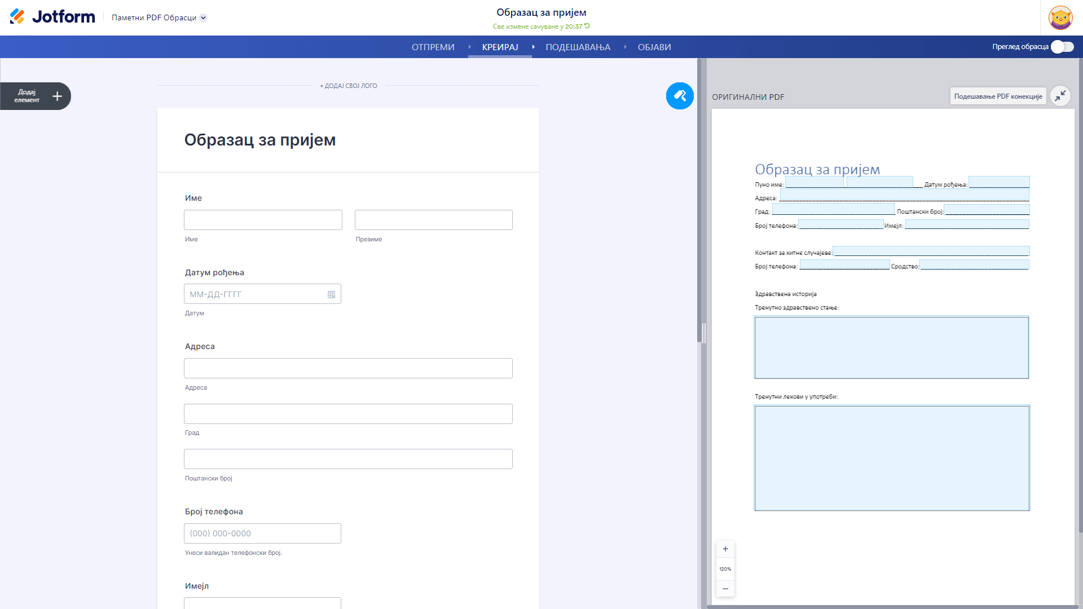The height and width of the screenshot is (609, 1083).
Task: Switch to the ОТПРЕМИ tab
Action: tap(433, 47)
